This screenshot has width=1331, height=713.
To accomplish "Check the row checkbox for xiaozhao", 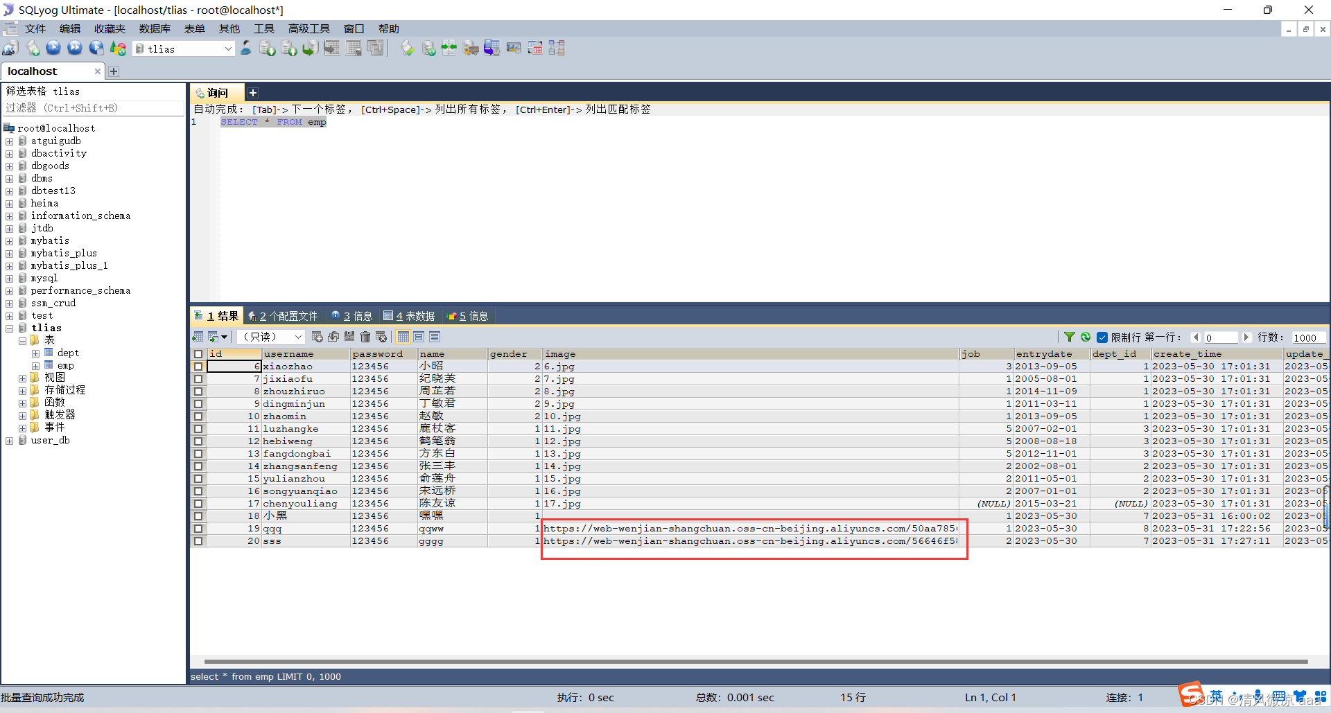I will [x=198, y=367].
